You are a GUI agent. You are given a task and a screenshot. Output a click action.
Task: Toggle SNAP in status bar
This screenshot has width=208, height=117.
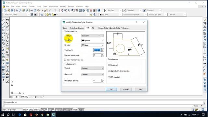(x=25, y=110)
